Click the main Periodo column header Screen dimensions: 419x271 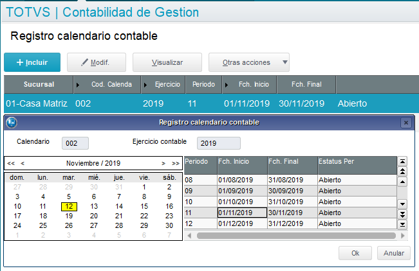203,84
